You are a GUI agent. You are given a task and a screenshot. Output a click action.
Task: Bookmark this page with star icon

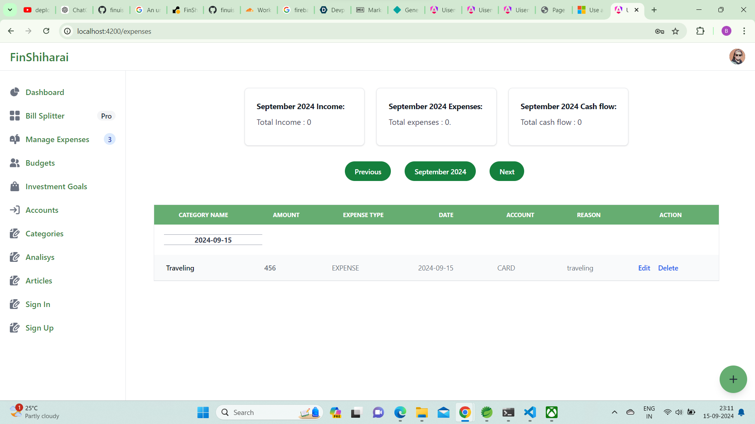tap(676, 31)
